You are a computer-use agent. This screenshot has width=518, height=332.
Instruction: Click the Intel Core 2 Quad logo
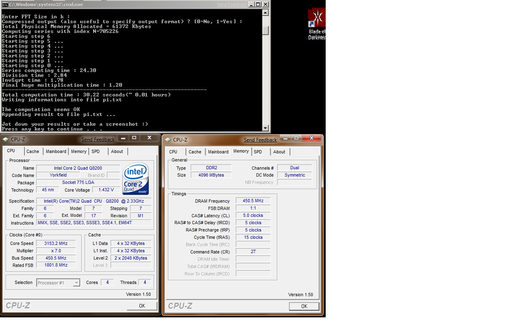tap(136, 179)
